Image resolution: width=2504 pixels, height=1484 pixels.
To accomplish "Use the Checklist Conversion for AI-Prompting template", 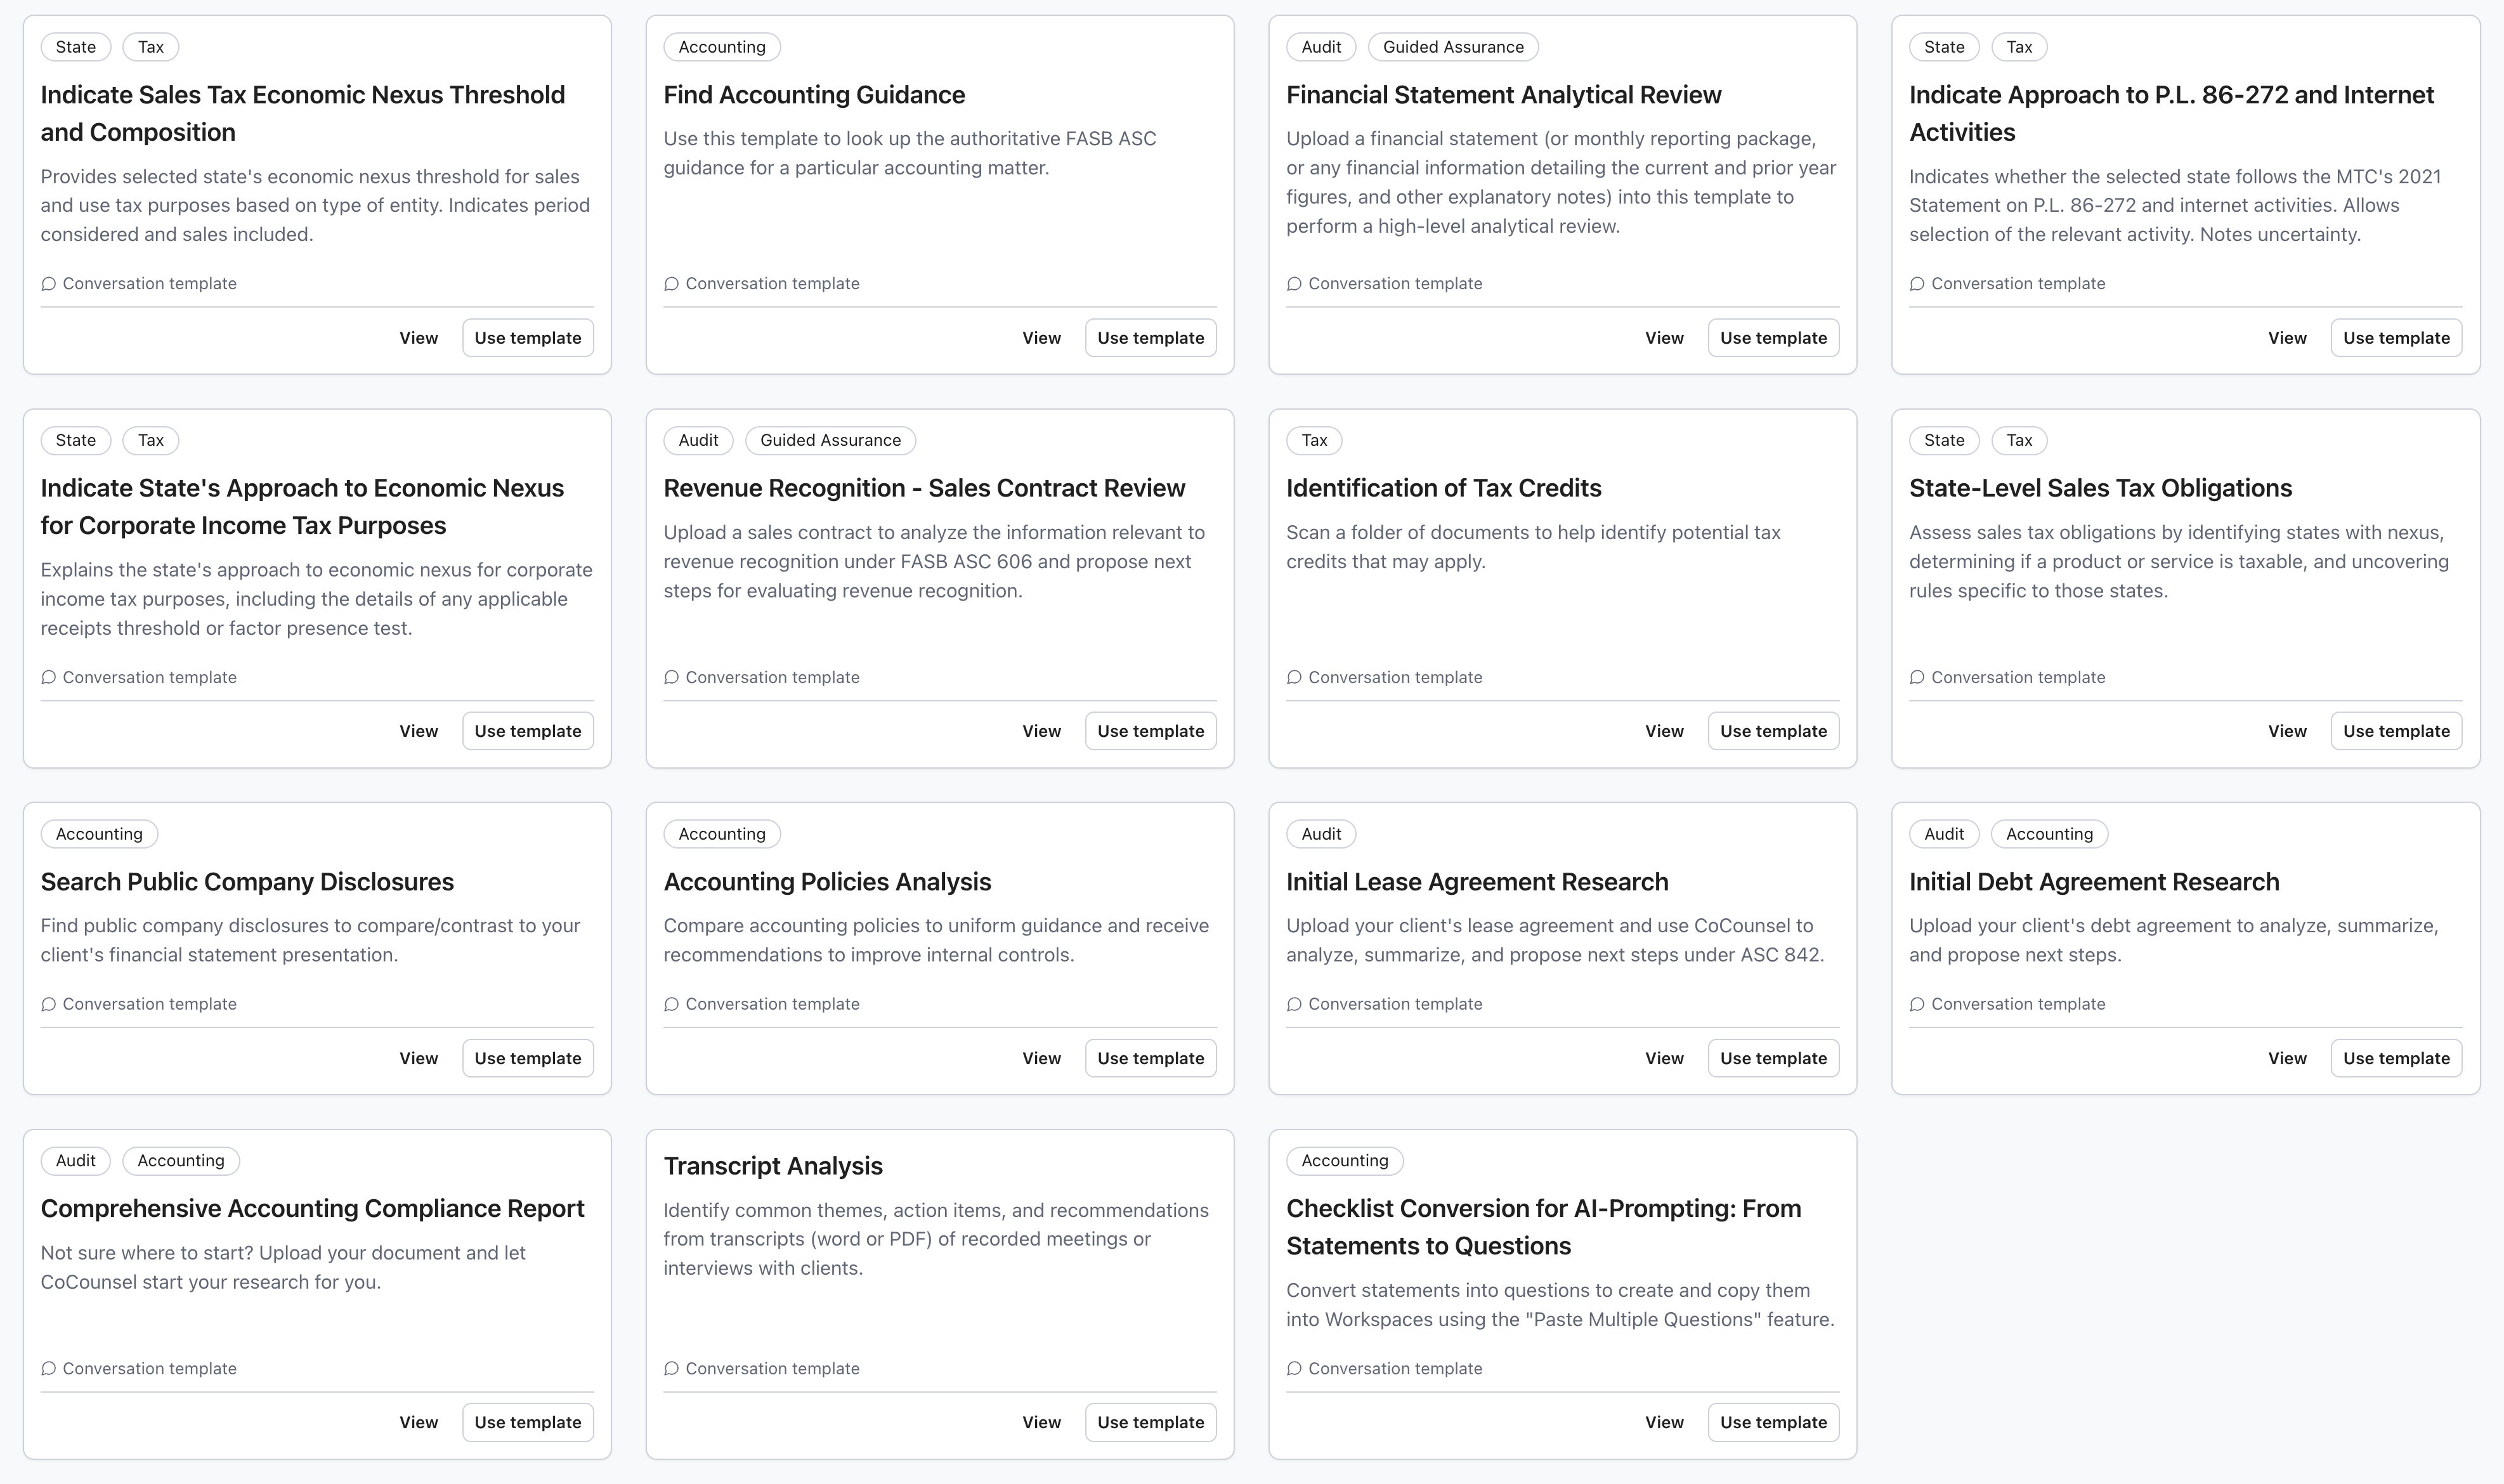I will pyautogui.click(x=1773, y=1422).
